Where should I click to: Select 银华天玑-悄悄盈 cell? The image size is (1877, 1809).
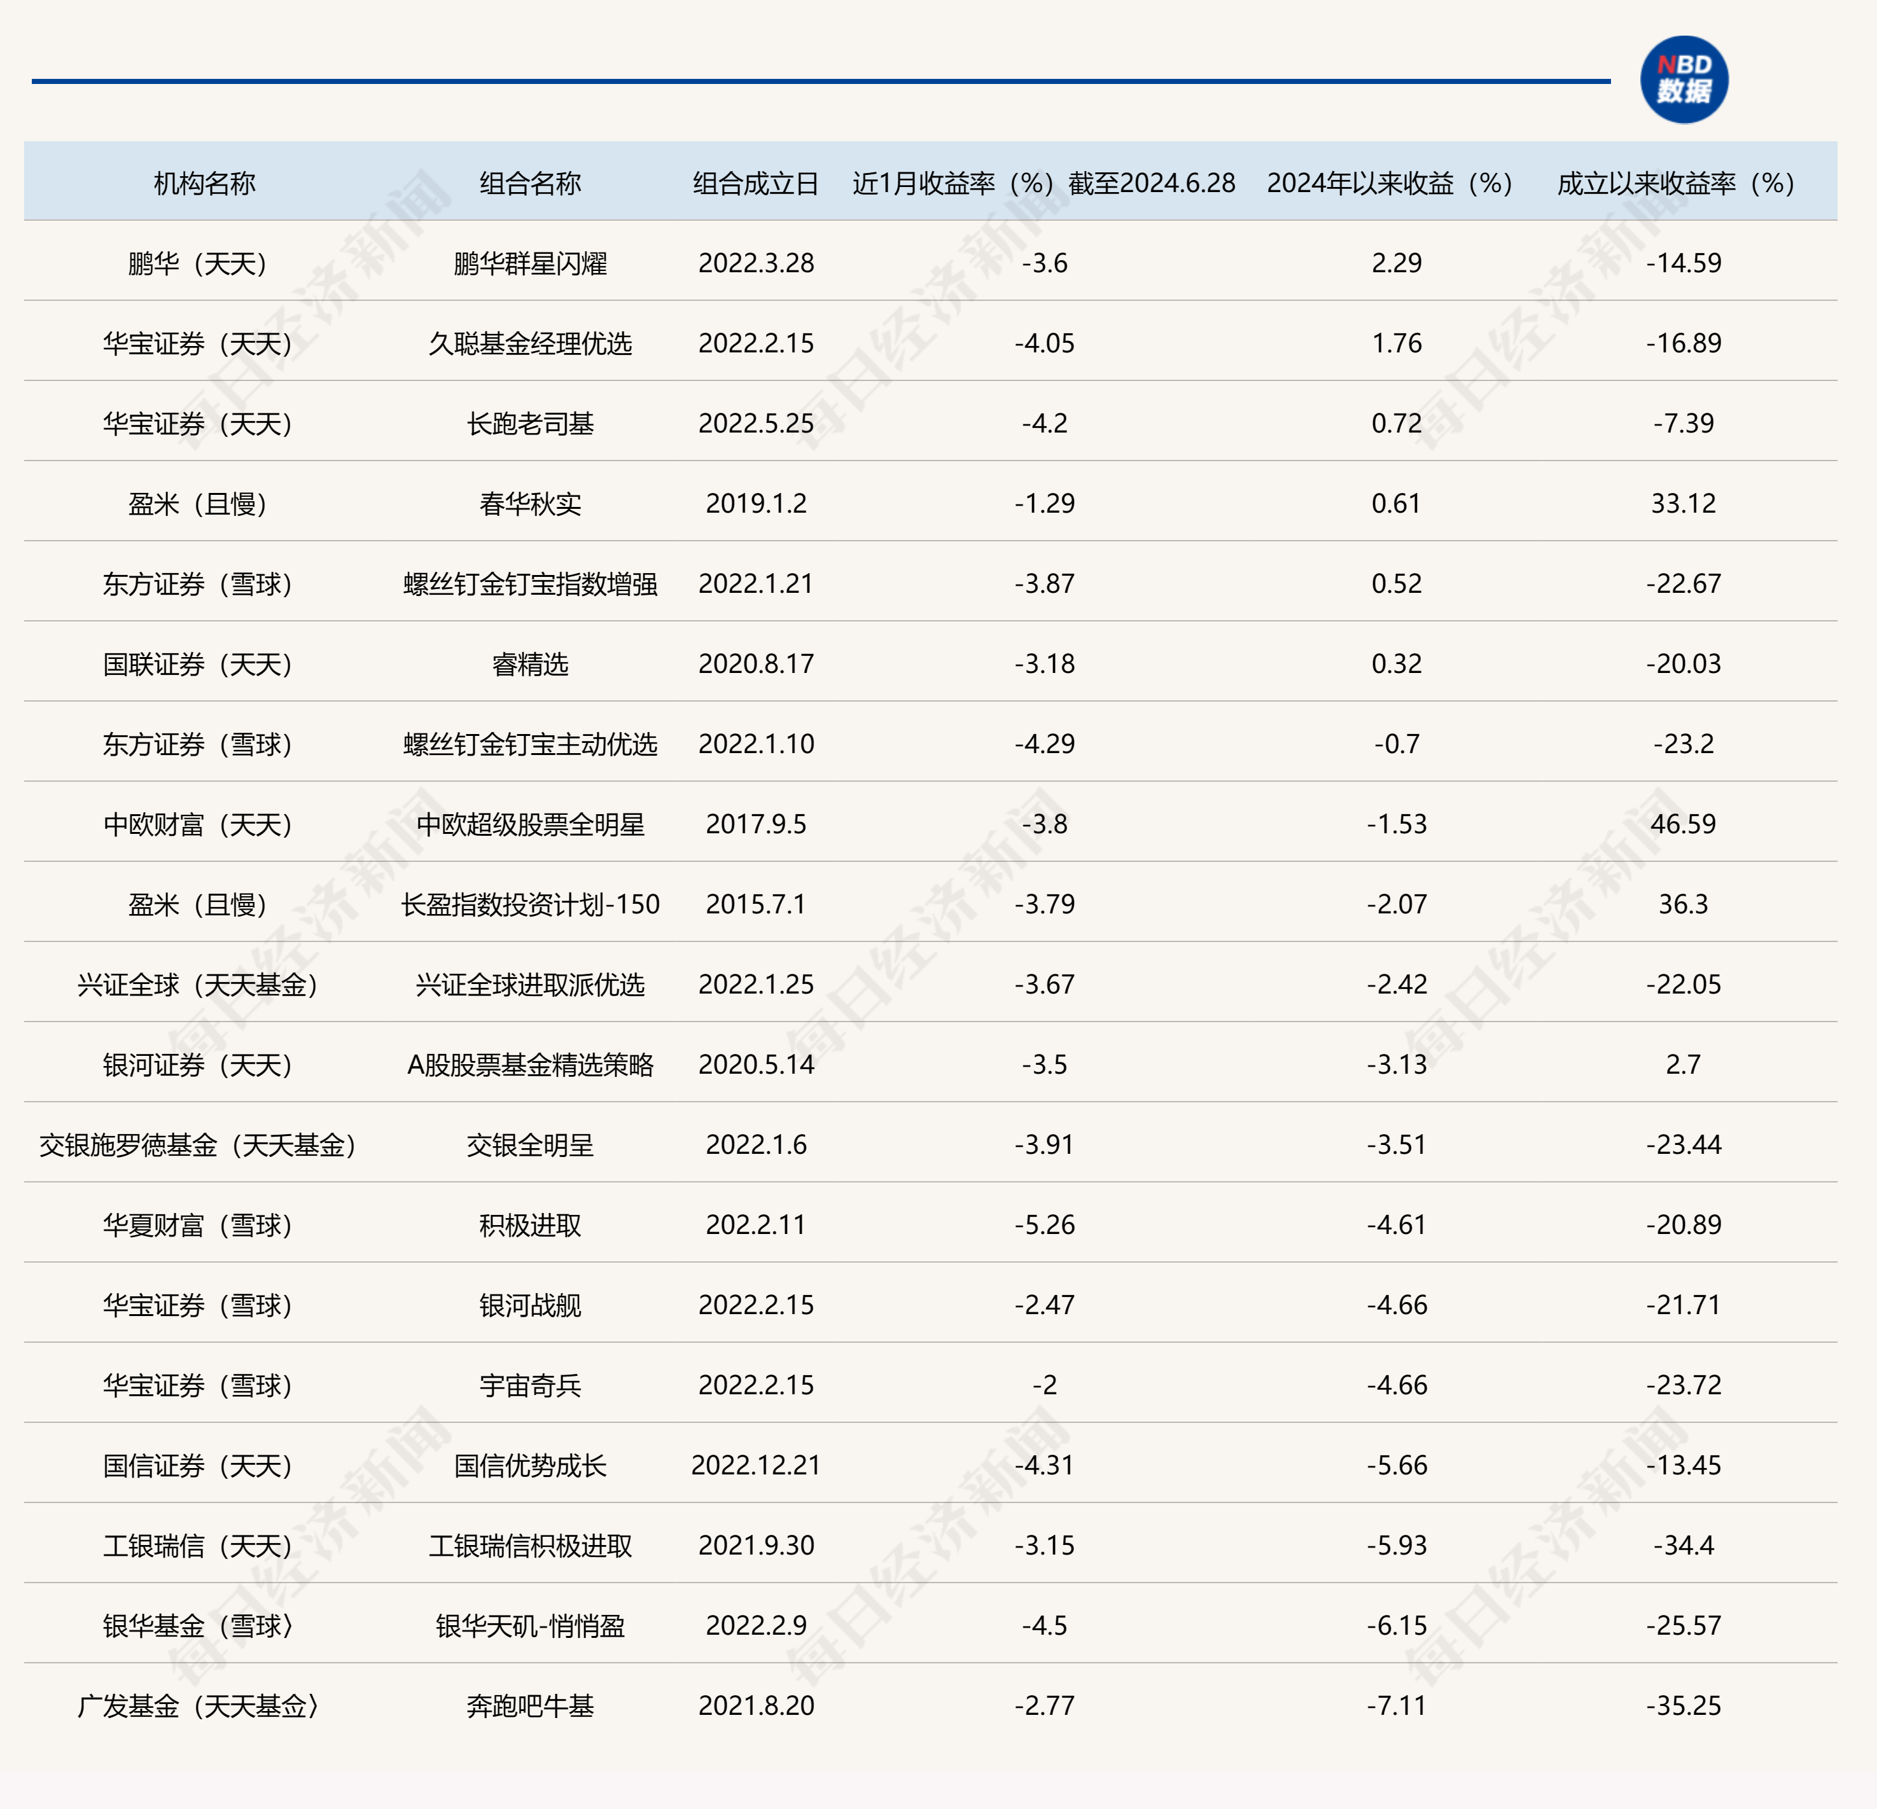[531, 1626]
